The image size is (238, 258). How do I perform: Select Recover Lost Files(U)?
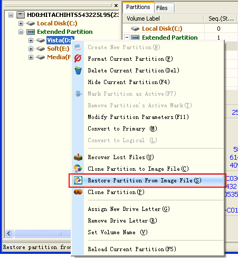(148, 157)
